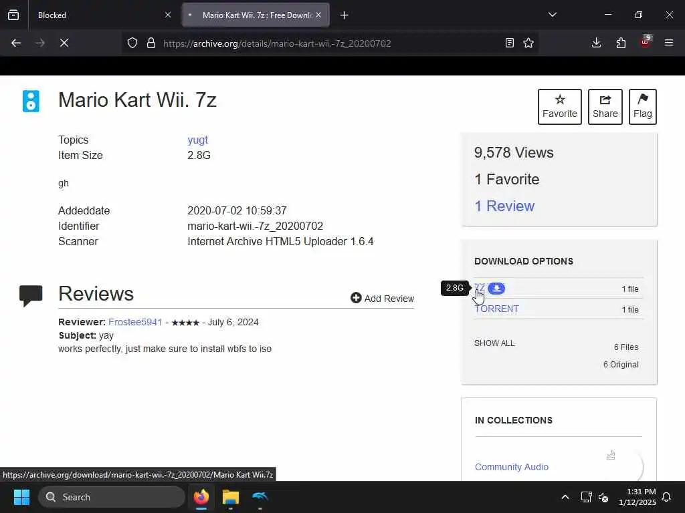The image size is (685, 513).
Task: View site security padlock info
Action: tap(151, 43)
